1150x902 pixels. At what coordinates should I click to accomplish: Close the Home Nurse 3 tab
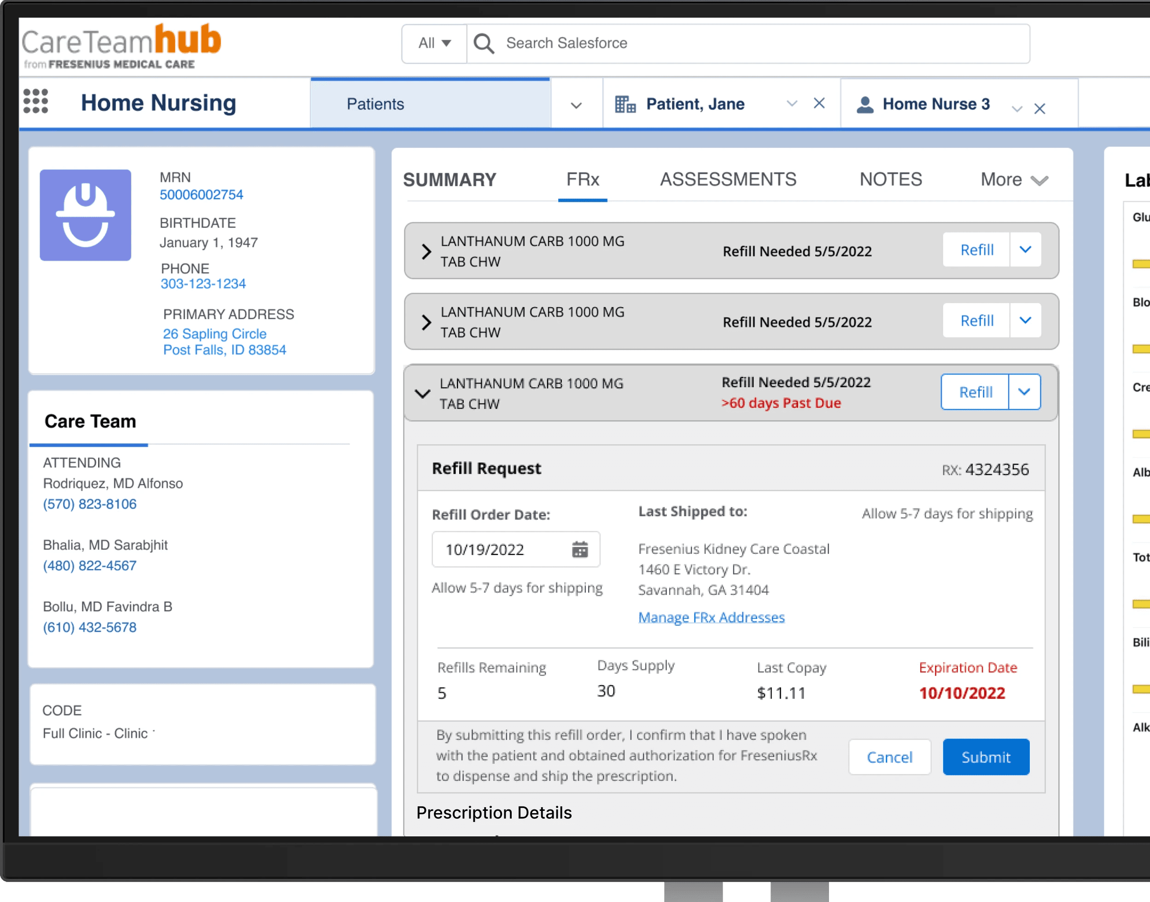(1039, 109)
